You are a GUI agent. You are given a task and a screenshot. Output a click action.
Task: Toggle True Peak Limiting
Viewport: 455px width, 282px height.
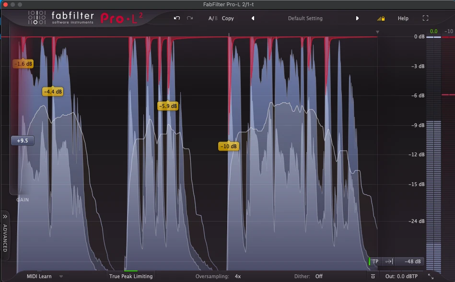[131, 276]
